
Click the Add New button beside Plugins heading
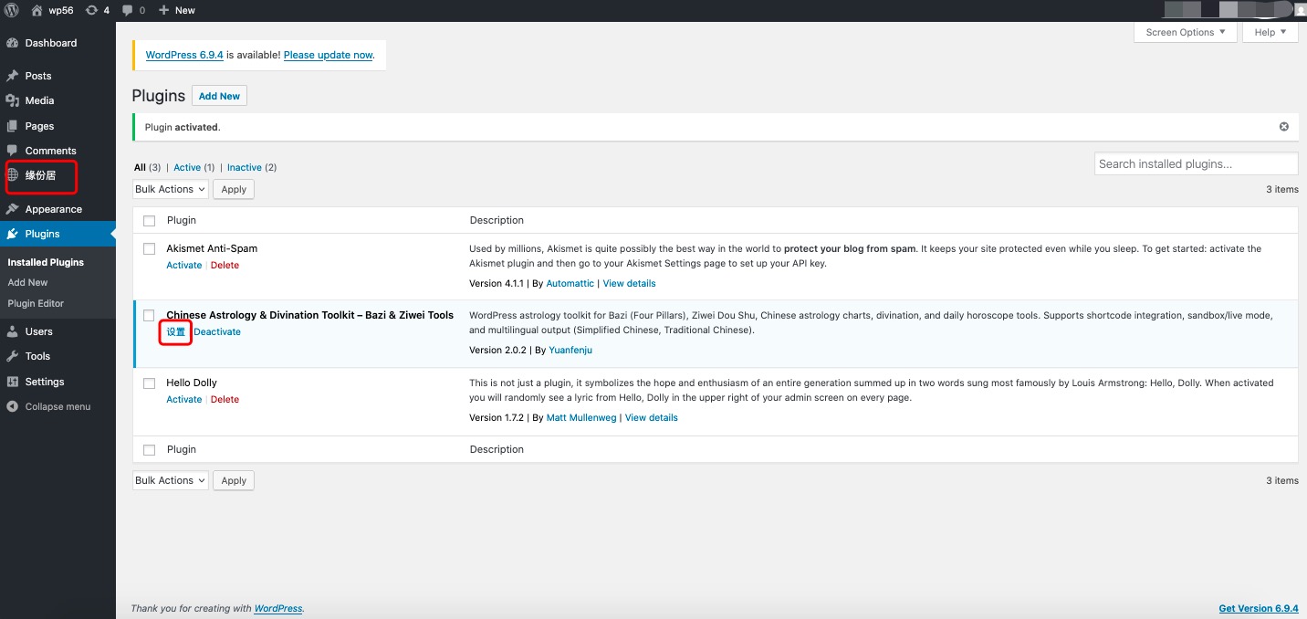coord(219,96)
